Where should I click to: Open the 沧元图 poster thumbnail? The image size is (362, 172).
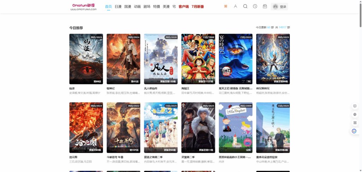(x=86, y=128)
